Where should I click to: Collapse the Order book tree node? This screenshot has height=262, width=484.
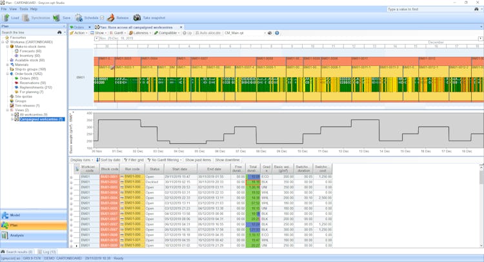click(8, 74)
